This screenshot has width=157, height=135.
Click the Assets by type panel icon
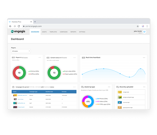(82, 87)
